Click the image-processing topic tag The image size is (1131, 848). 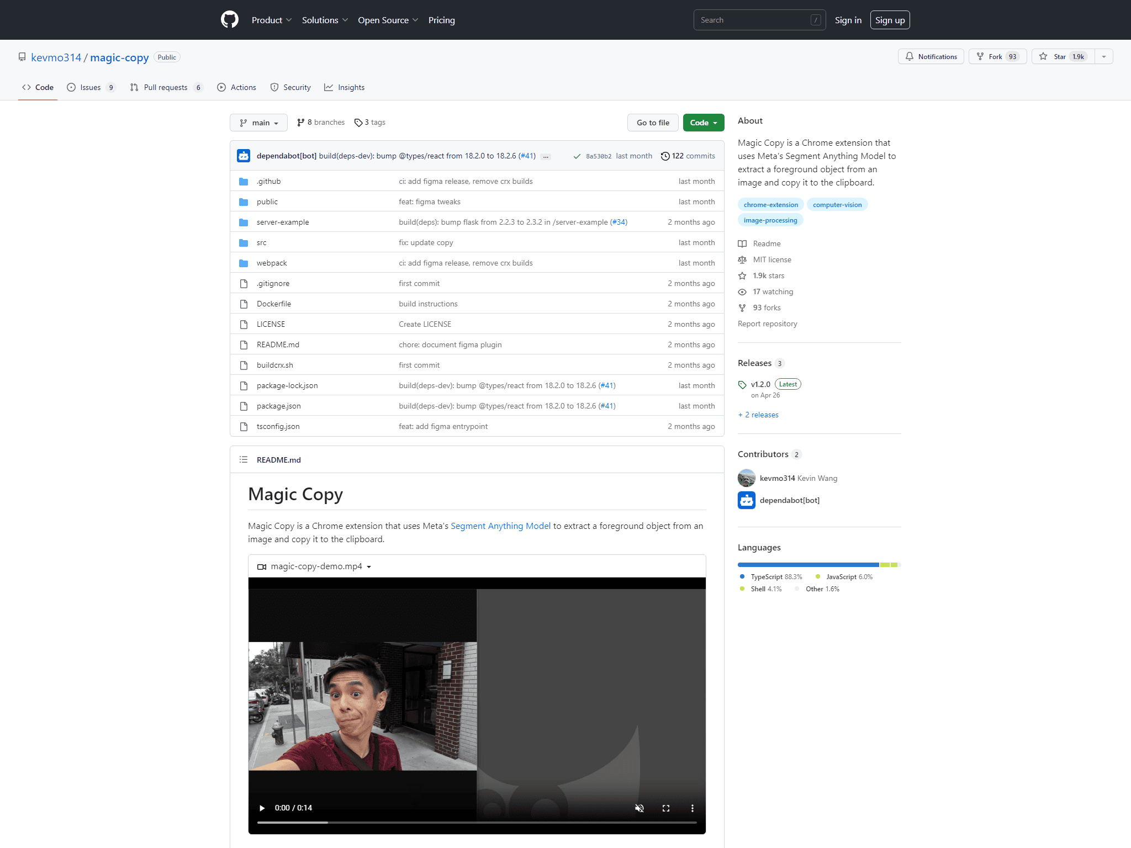point(770,220)
